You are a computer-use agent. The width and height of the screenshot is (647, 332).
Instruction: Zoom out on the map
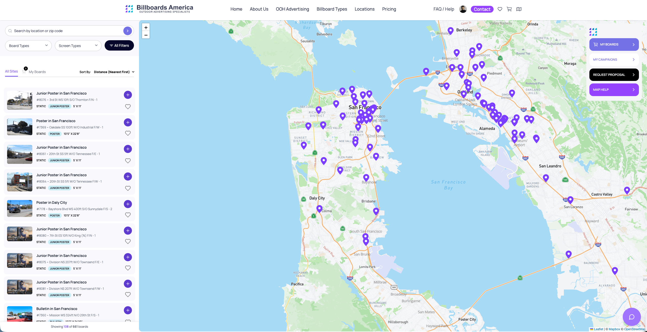click(146, 35)
